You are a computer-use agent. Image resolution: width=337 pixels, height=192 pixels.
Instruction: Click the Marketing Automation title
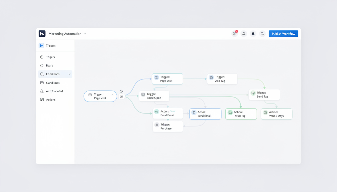65,34
